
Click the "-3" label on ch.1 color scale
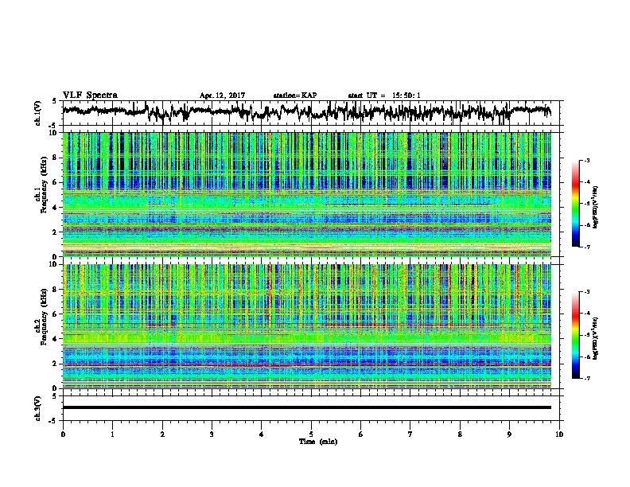point(587,161)
